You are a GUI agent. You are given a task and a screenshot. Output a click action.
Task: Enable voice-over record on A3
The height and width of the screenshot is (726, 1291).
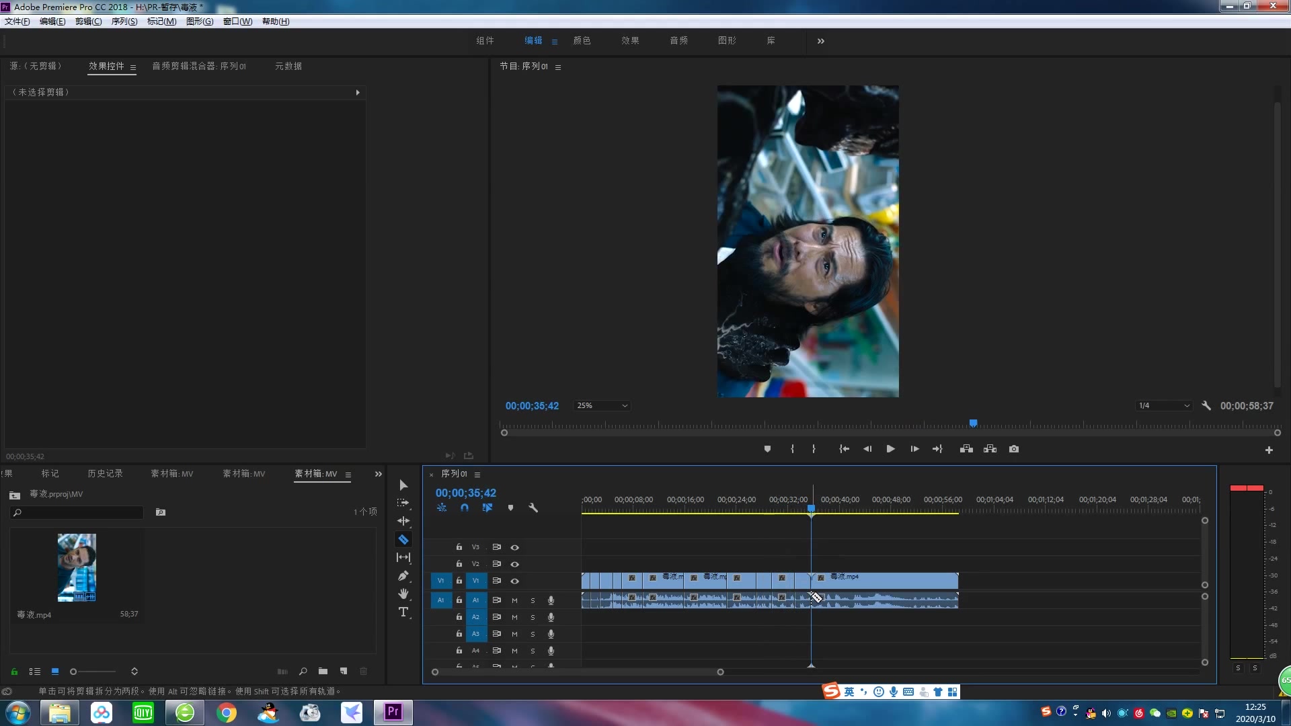551,634
